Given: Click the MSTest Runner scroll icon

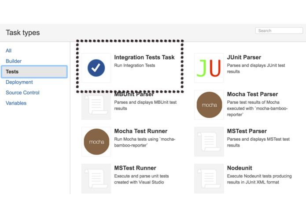Looking at the screenshot, I should [x=96, y=179].
